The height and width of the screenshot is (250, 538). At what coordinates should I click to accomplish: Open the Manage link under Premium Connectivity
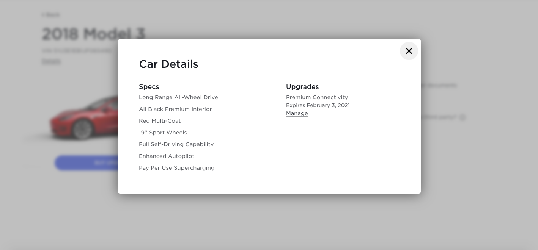(297, 113)
